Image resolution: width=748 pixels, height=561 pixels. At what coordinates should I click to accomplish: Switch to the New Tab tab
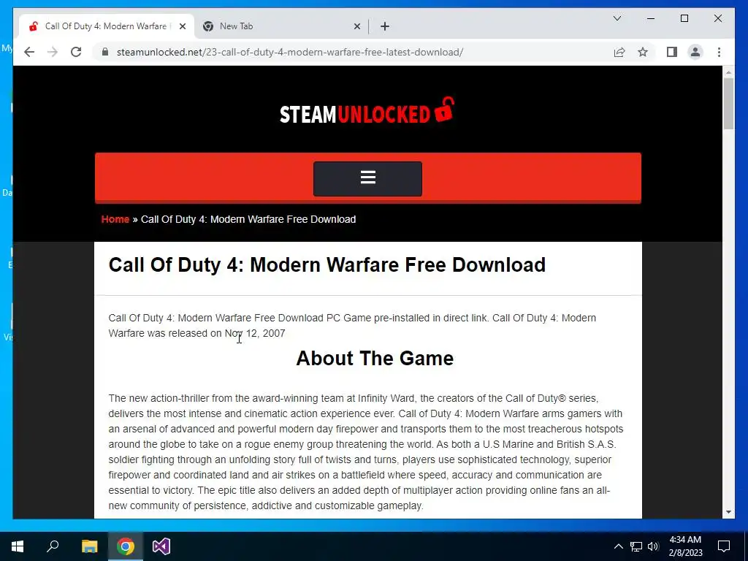pyautogui.click(x=281, y=26)
